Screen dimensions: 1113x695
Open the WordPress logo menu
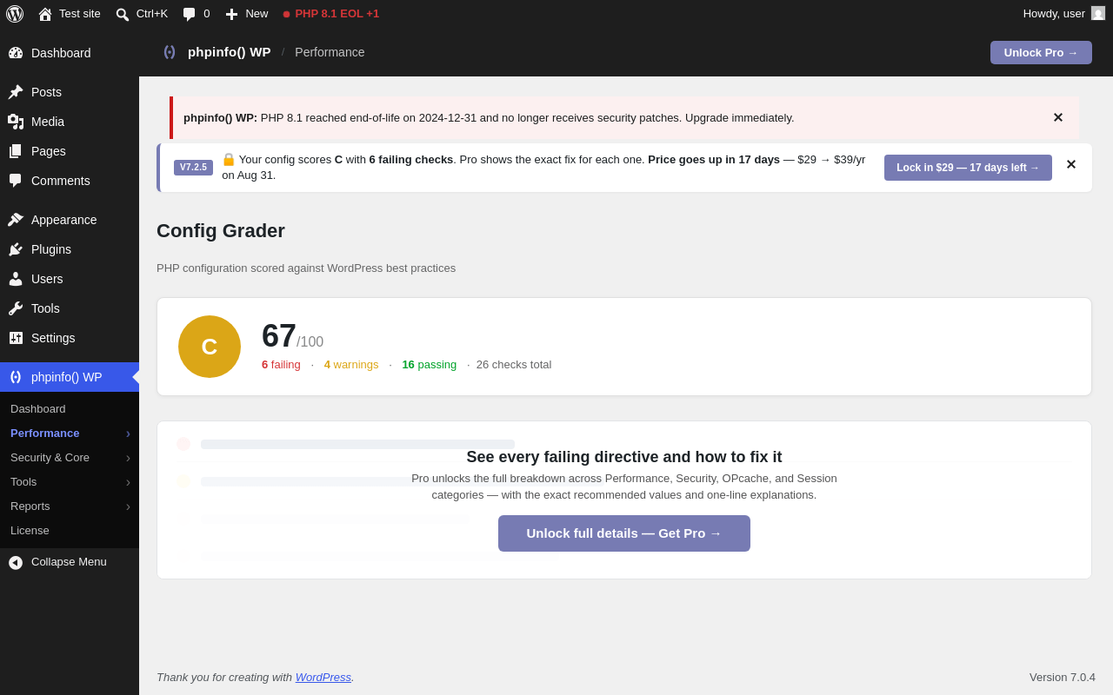point(15,14)
